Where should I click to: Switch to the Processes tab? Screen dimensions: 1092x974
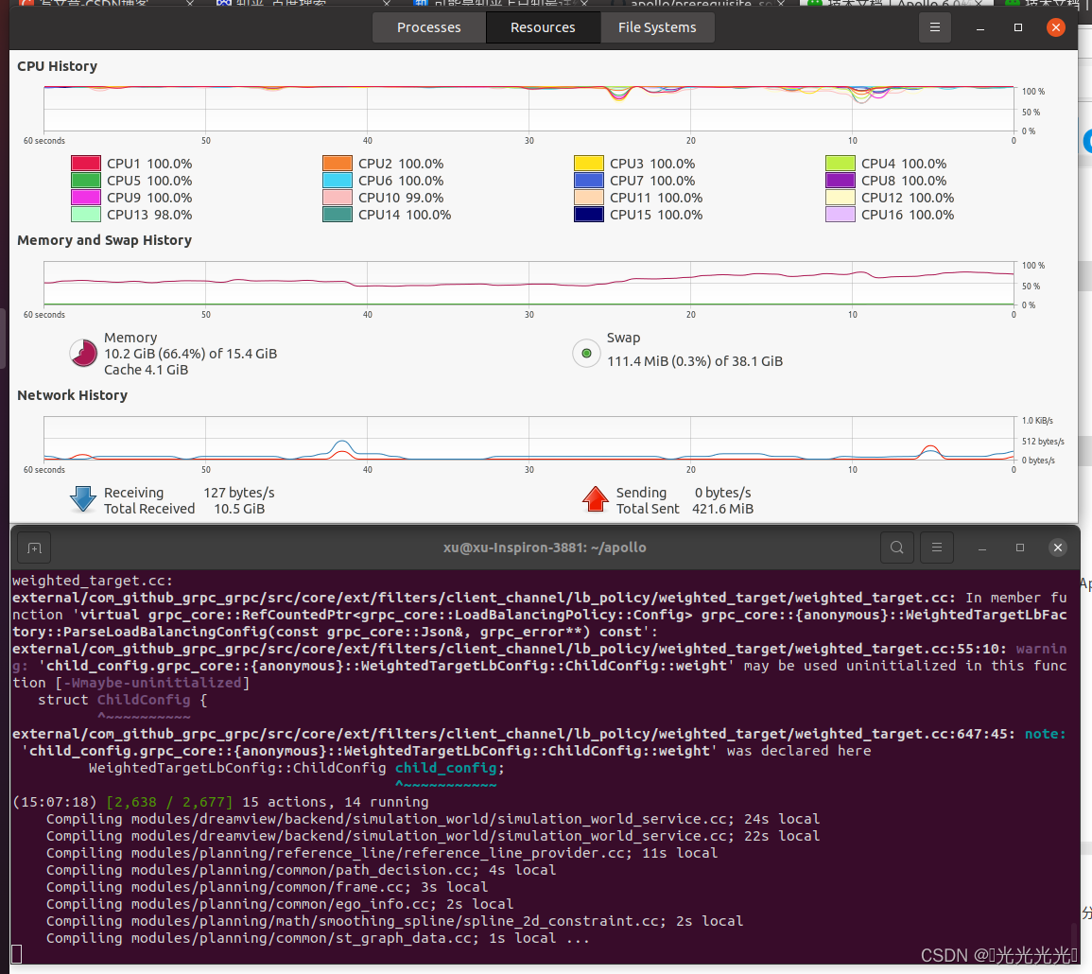428,27
